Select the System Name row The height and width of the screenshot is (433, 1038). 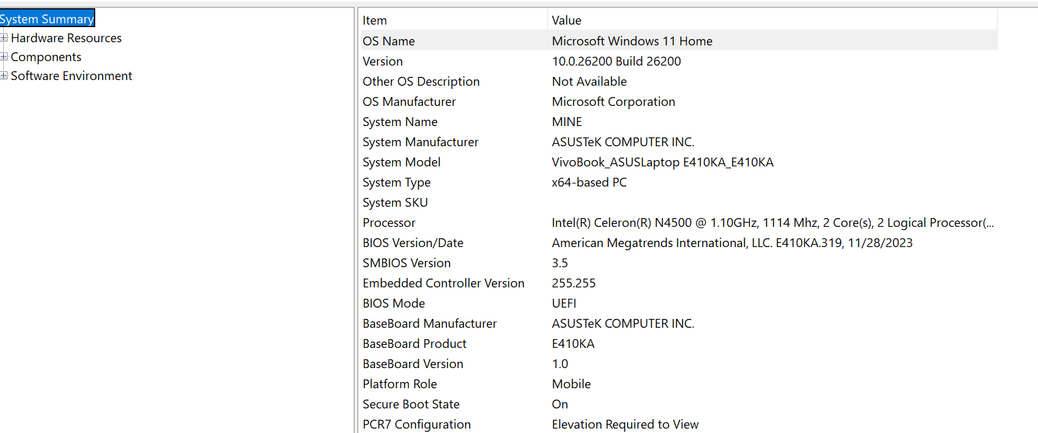(x=400, y=122)
